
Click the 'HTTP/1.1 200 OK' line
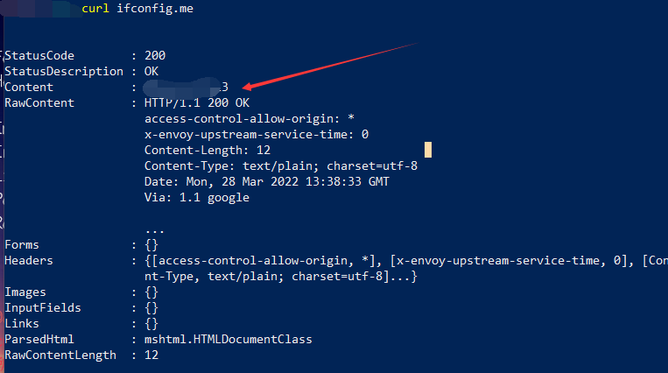point(197,102)
